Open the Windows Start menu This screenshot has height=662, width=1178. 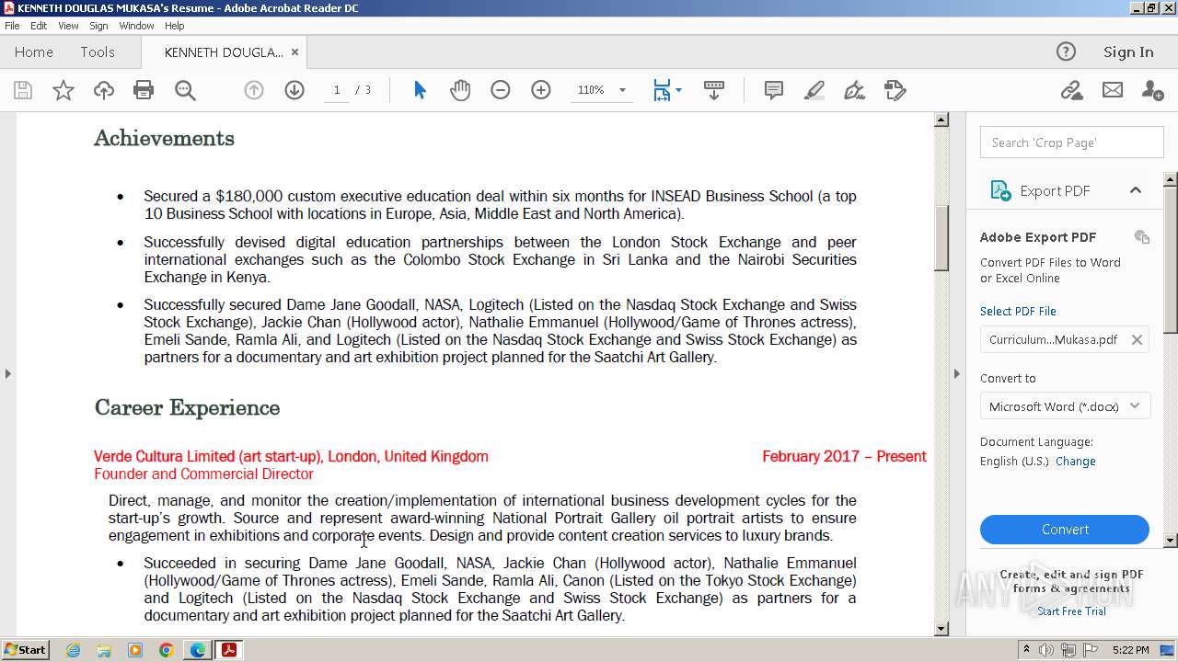tap(26, 650)
